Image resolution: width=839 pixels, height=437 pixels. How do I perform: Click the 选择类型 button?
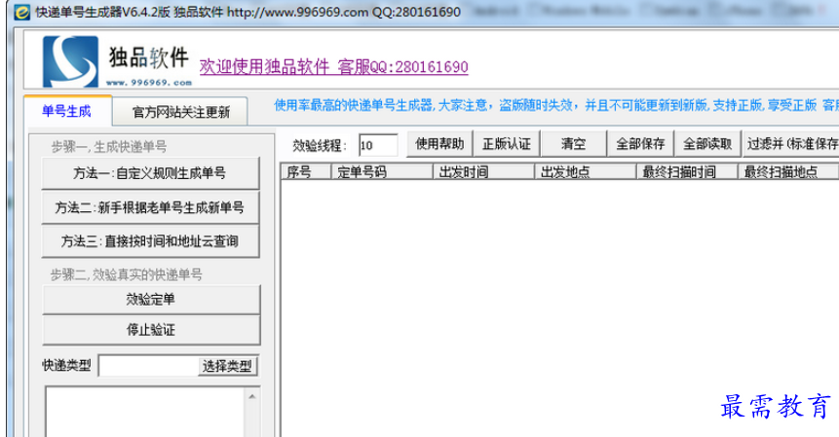227,366
